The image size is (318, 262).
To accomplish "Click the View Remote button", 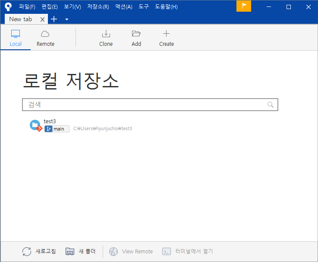I will click(131, 252).
